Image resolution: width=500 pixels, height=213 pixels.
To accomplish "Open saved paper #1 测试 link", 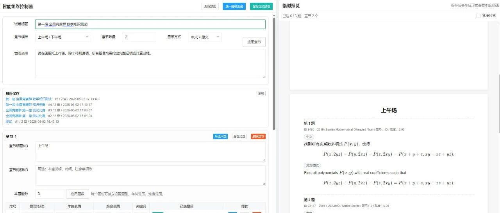I will tap(9, 122).
